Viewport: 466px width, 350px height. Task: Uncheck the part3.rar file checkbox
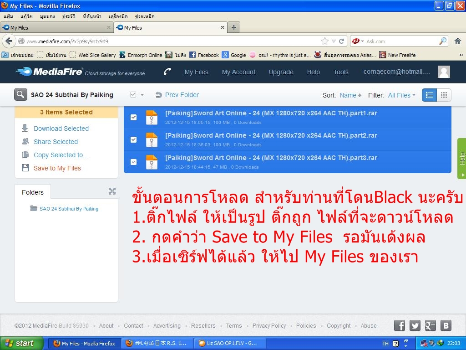pyautogui.click(x=134, y=162)
